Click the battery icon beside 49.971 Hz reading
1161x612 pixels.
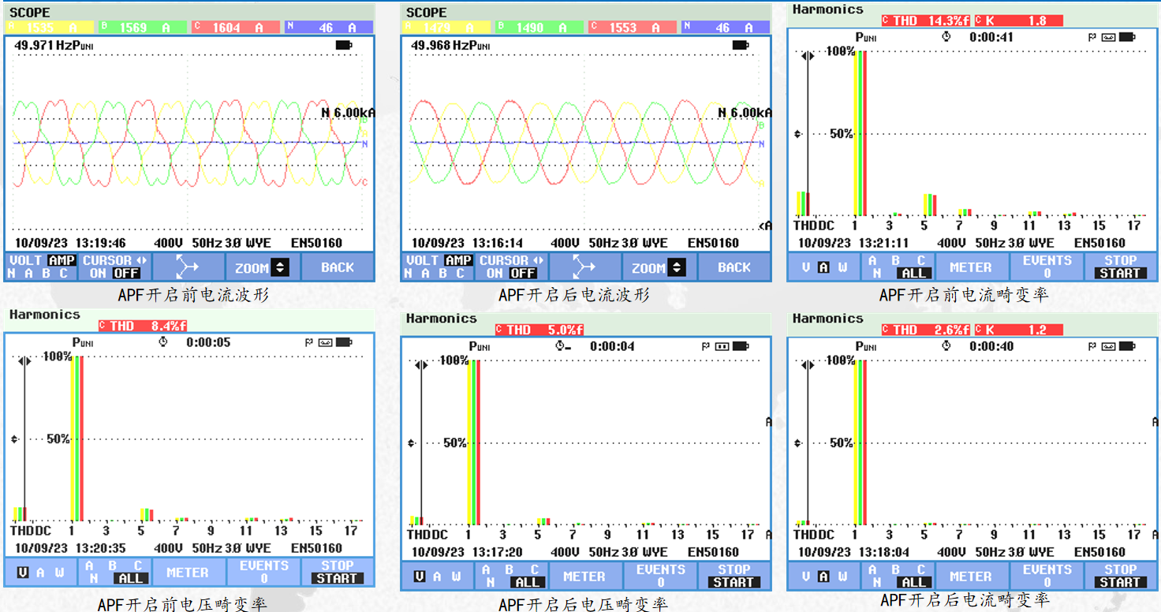point(344,45)
